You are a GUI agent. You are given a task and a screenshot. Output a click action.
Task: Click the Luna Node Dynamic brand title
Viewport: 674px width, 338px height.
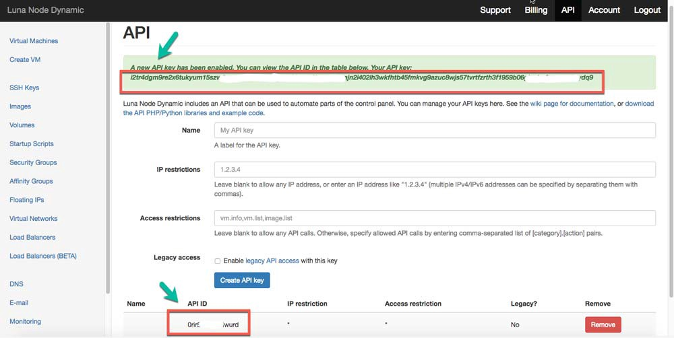click(x=46, y=10)
